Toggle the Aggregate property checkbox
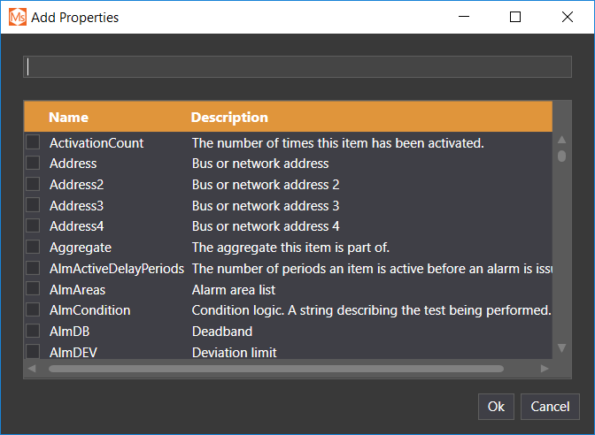The image size is (595, 435). click(x=33, y=247)
